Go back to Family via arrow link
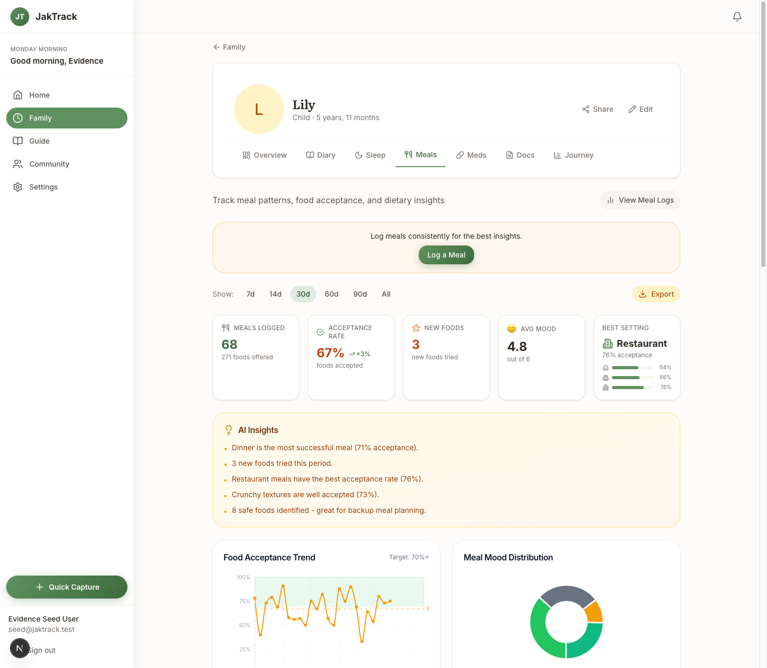 click(x=229, y=47)
